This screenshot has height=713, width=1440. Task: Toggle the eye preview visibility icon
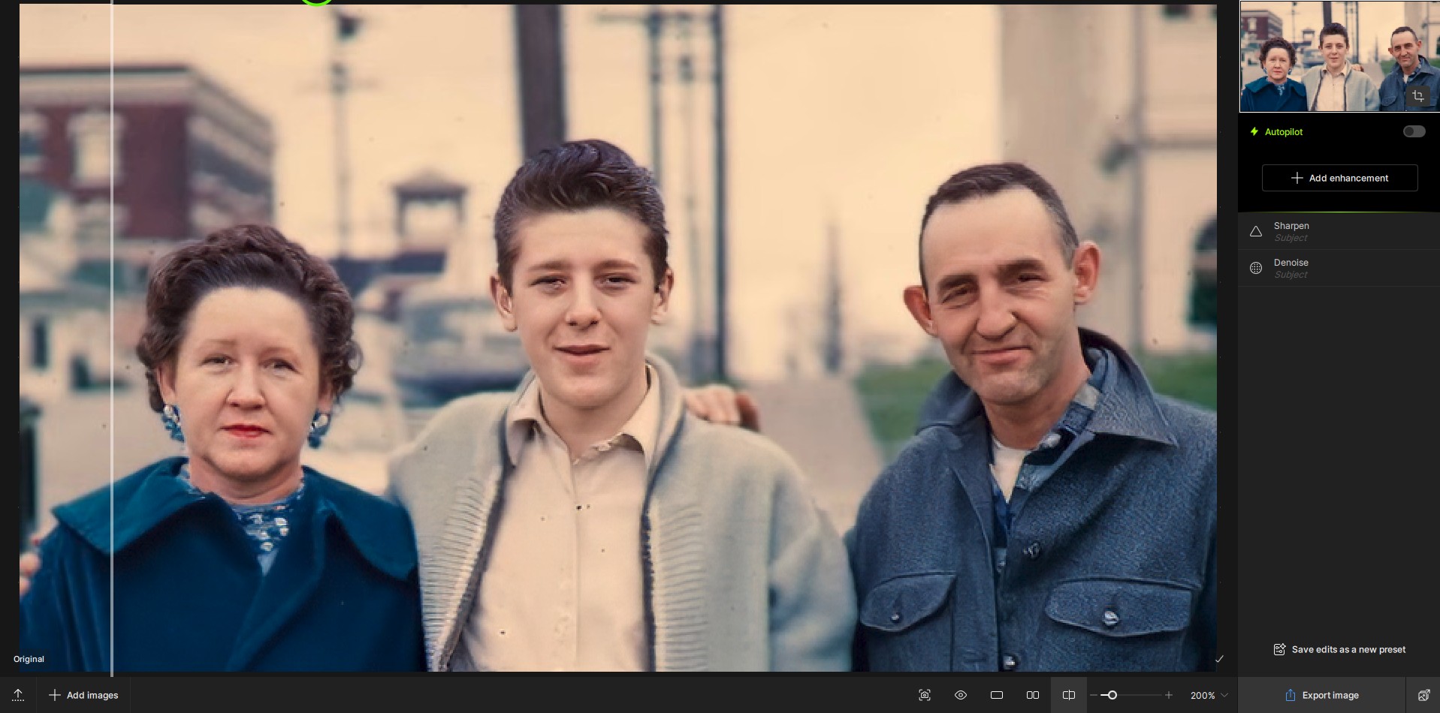961,695
